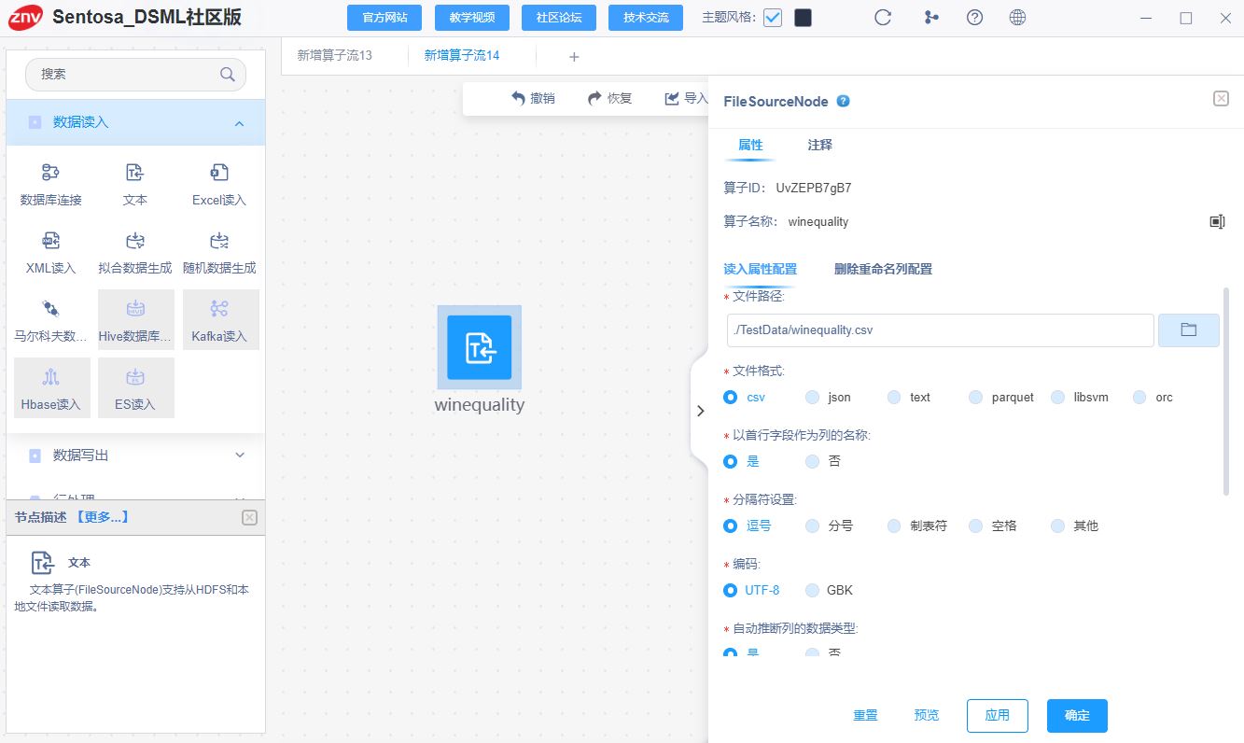Click the 应用 apply button
Screen dimensions: 1244x743
click(x=997, y=715)
